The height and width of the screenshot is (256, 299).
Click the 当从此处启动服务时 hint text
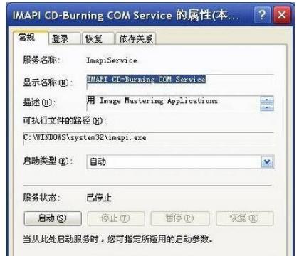117,239
